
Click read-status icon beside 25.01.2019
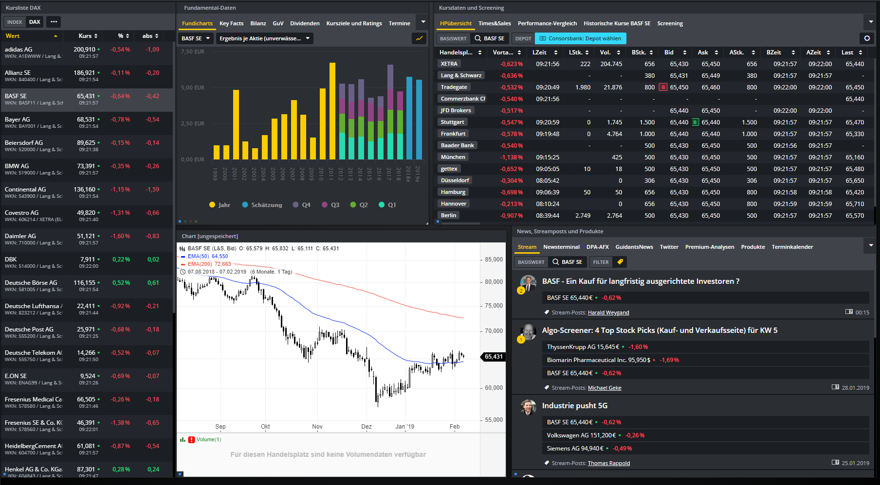[x=836, y=463]
